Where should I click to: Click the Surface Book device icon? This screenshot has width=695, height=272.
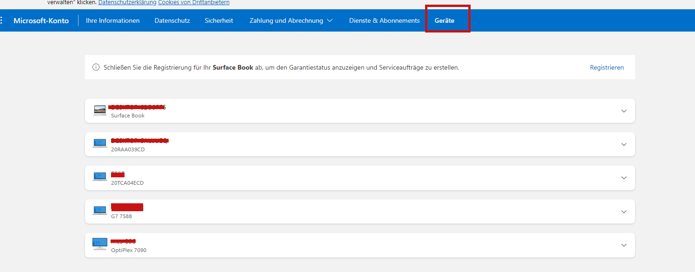100,110
